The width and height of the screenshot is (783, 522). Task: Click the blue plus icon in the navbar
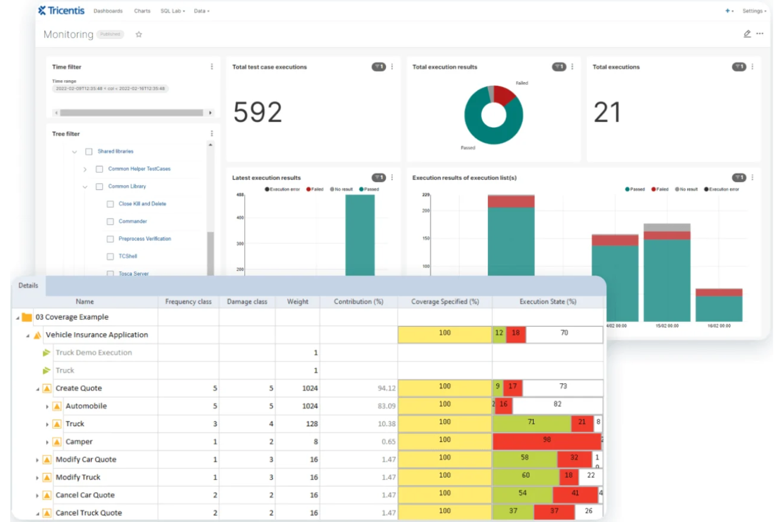pos(727,10)
